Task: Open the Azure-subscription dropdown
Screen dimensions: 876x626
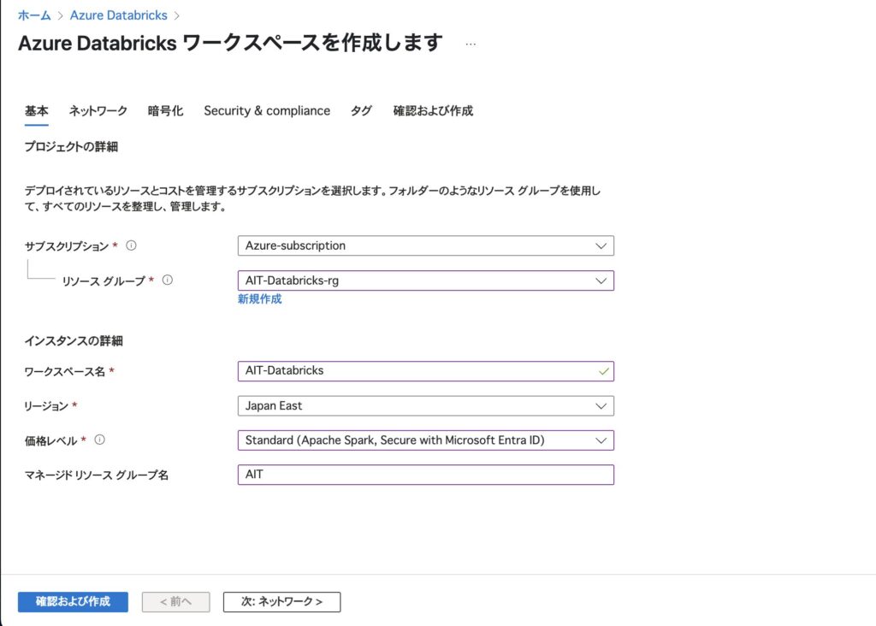Action: coord(426,245)
